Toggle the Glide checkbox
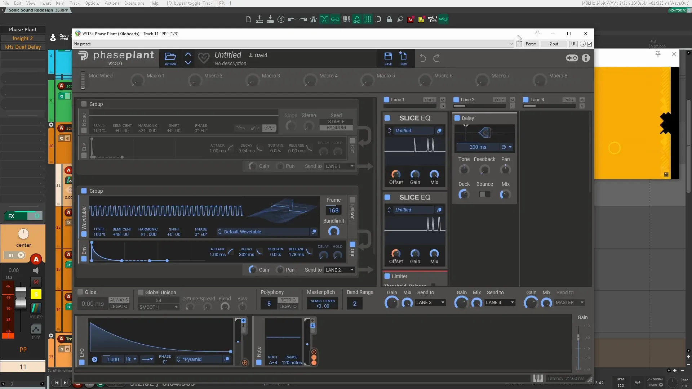This screenshot has height=389, width=692. click(80, 292)
